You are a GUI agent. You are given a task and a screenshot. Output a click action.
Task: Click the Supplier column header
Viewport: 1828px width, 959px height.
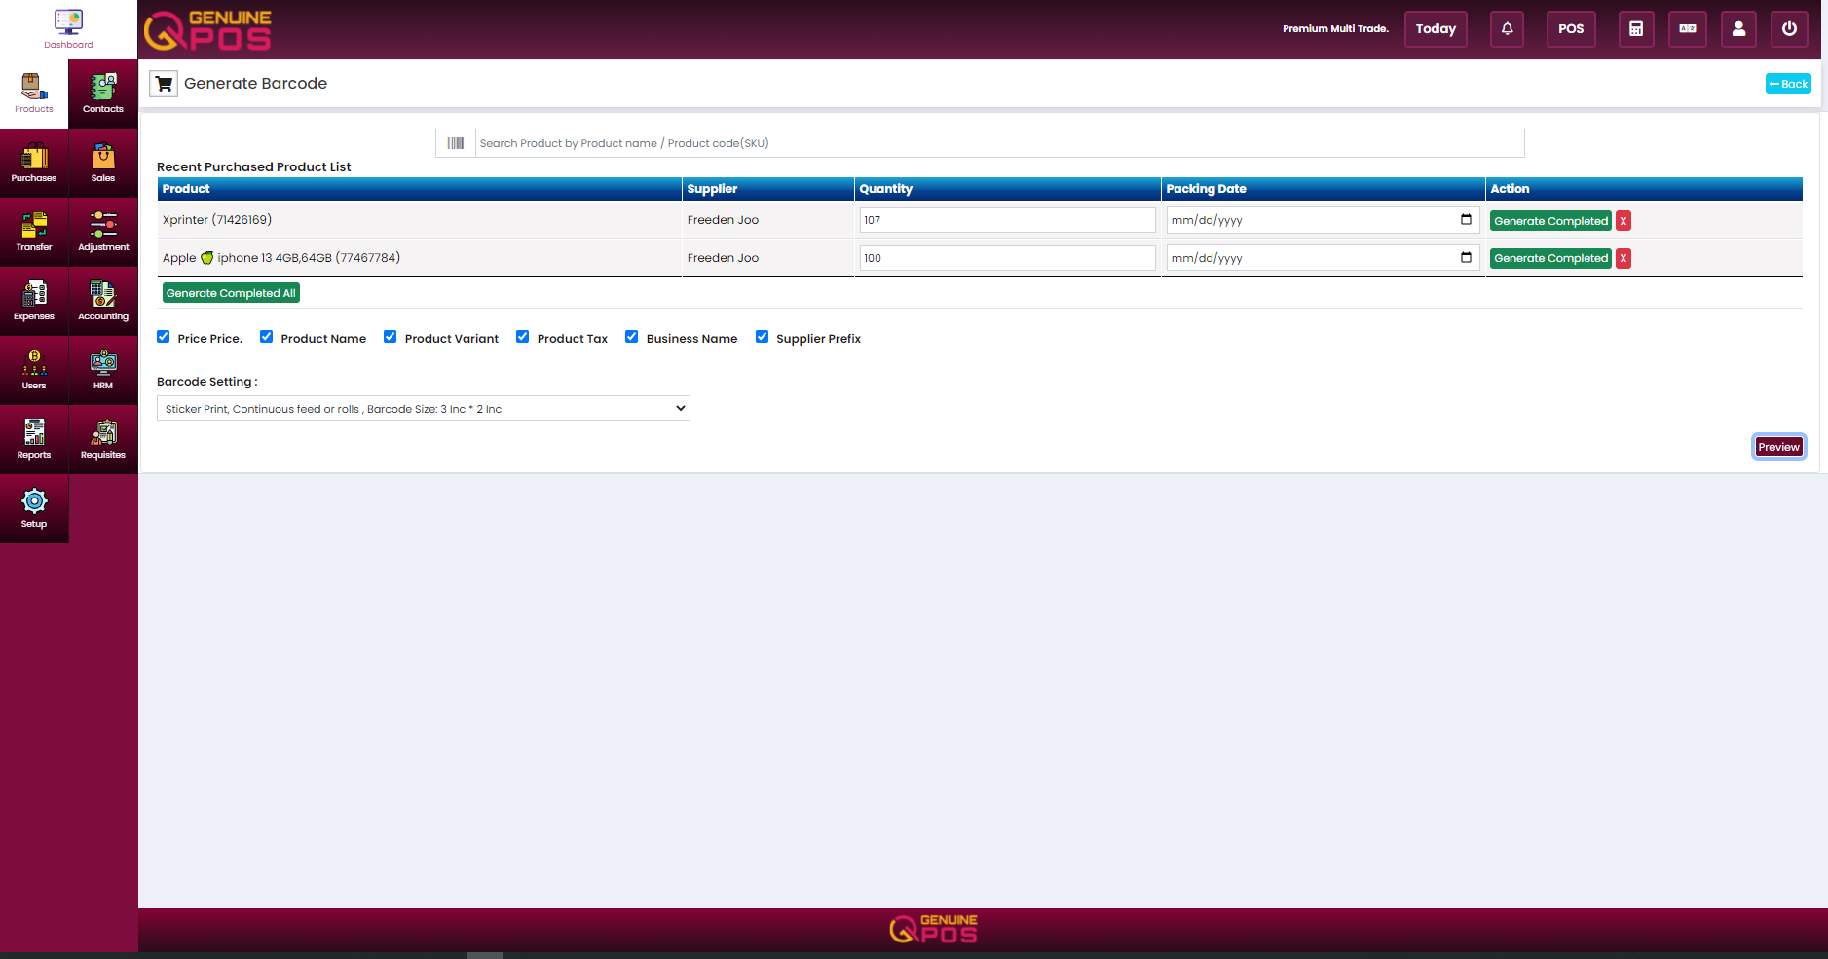(x=768, y=189)
